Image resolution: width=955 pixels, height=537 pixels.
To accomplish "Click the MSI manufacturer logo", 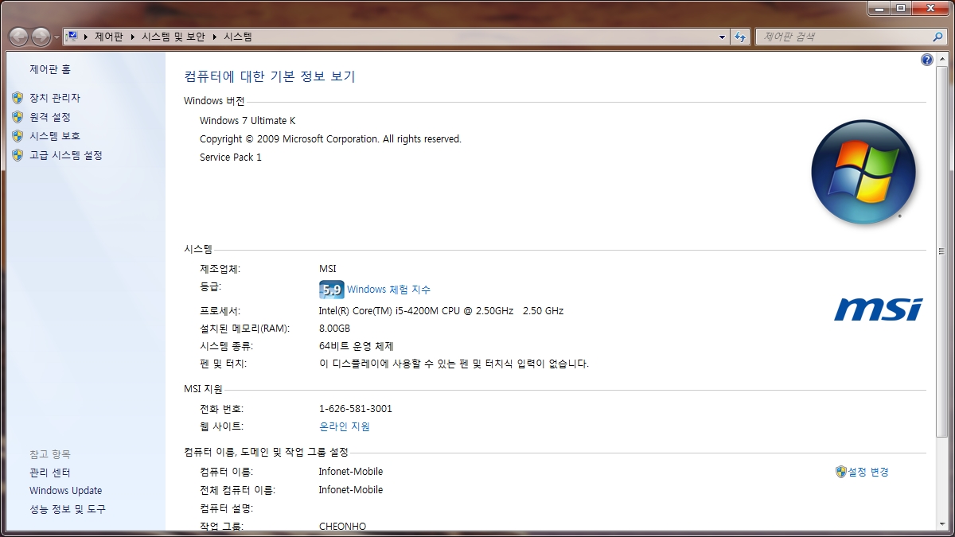I will click(x=879, y=309).
